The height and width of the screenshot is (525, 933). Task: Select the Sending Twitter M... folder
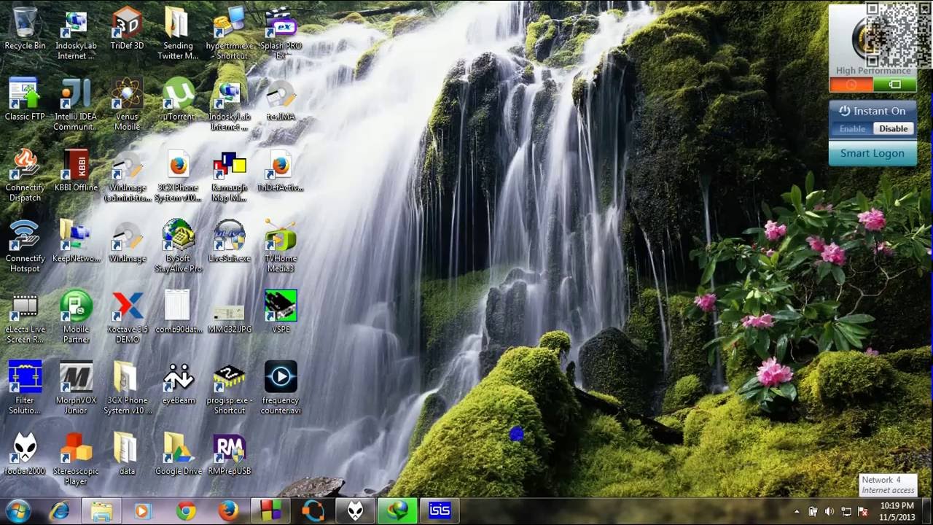[178, 34]
